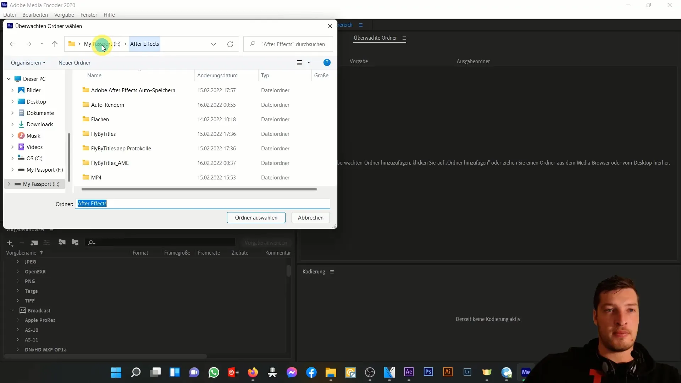Toggle the Apple ProRes preset expander
The height and width of the screenshot is (383, 681).
pyautogui.click(x=18, y=320)
